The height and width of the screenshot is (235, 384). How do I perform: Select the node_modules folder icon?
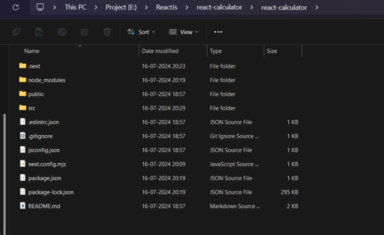point(23,80)
